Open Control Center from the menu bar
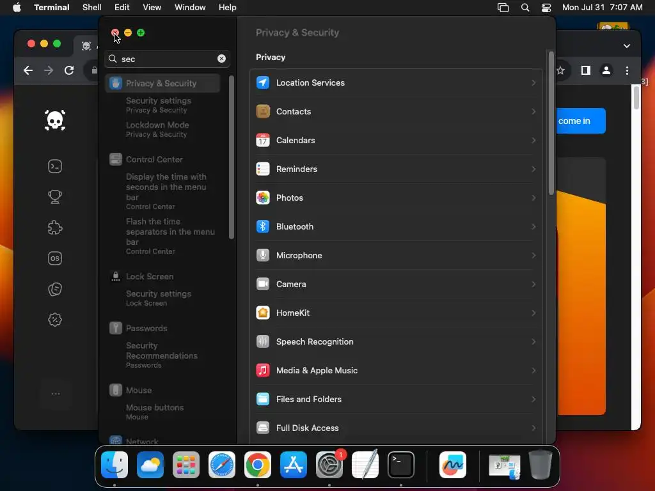655x491 pixels. (546, 8)
